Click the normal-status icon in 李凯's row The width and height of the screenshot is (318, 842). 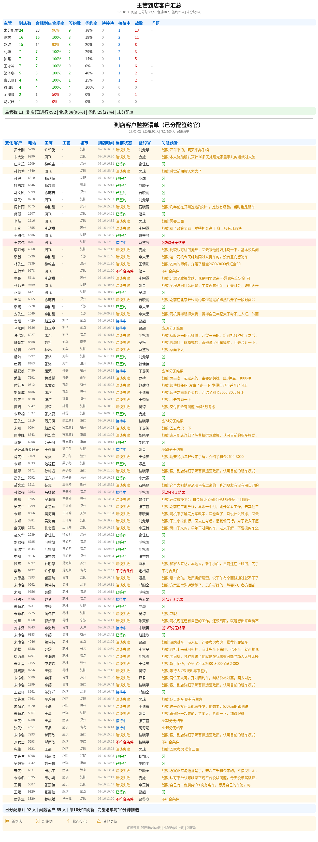click(x=163, y=556)
